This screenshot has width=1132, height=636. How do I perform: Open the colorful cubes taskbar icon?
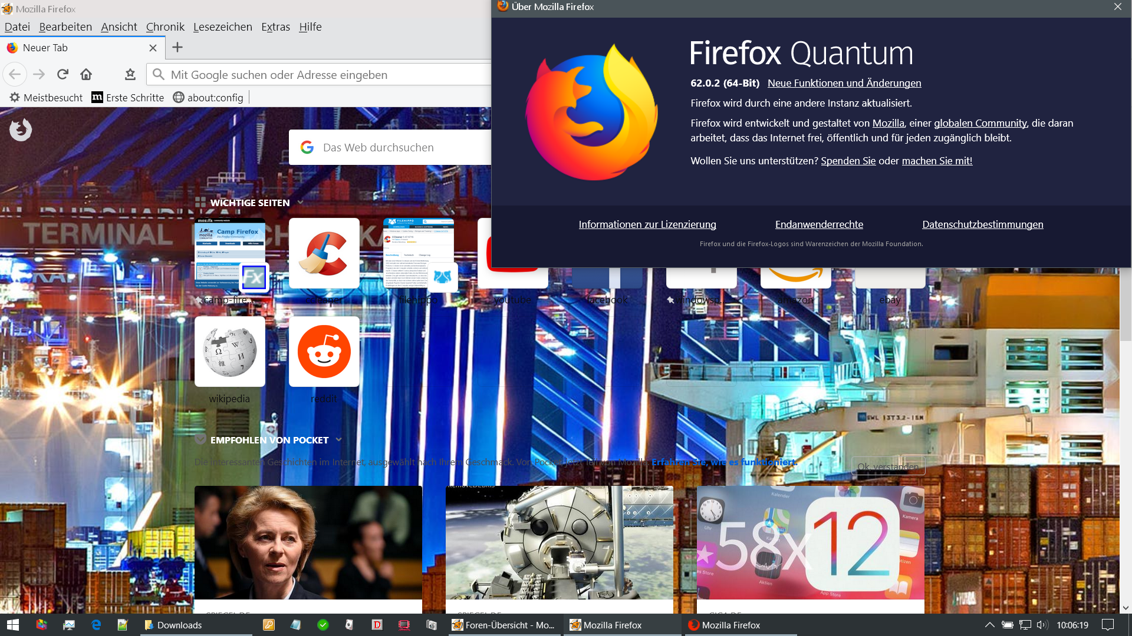pyautogui.click(x=41, y=625)
